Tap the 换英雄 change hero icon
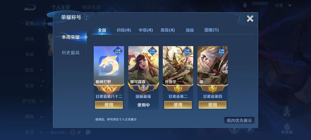This screenshot has width=311, height=140. coord(287,129)
